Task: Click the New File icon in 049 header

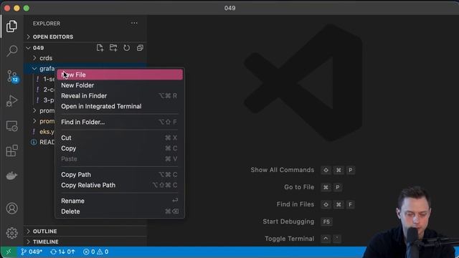Action: pyautogui.click(x=100, y=48)
